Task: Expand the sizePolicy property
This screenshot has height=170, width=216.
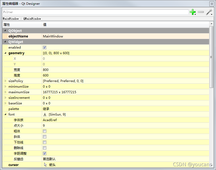Action: click(5, 81)
